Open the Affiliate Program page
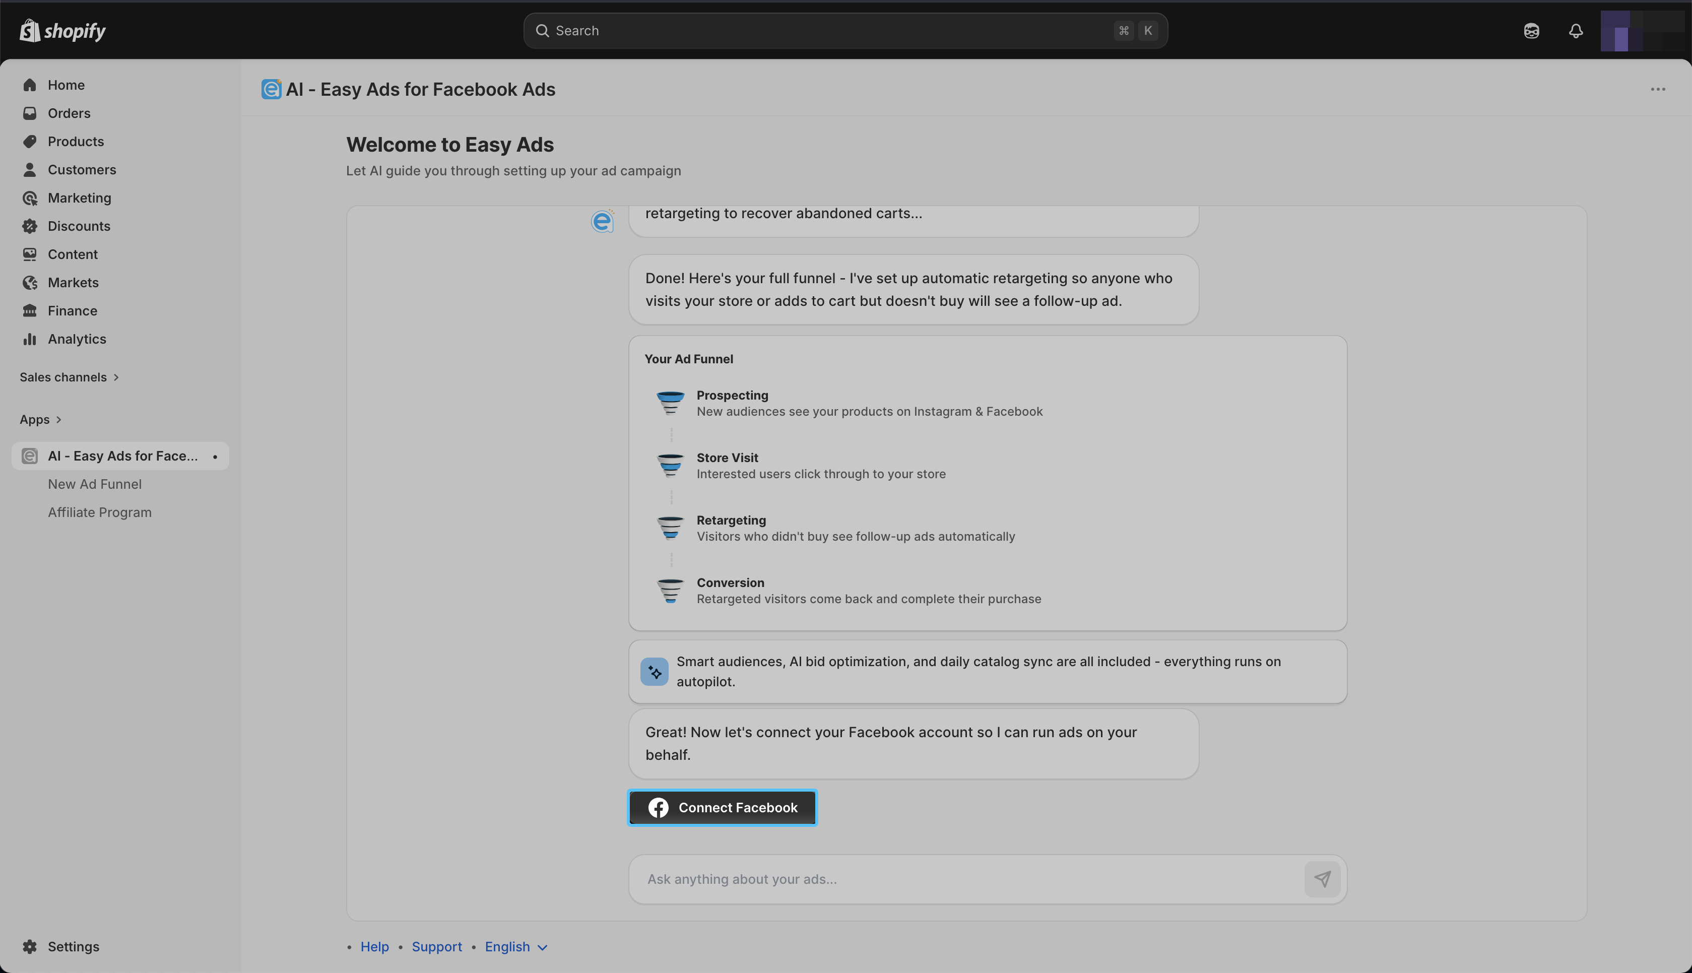The height and width of the screenshot is (973, 1692). tap(100, 512)
